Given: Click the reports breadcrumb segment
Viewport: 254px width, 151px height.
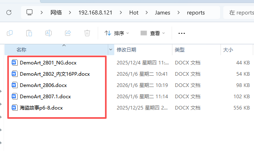Looking at the screenshot, I should pyautogui.click(x=196, y=12).
